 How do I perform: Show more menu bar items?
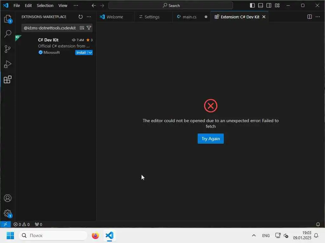(x=76, y=6)
